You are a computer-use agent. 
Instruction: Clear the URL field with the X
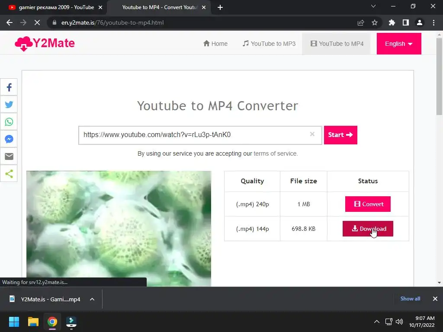pyautogui.click(x=312, y=134)
